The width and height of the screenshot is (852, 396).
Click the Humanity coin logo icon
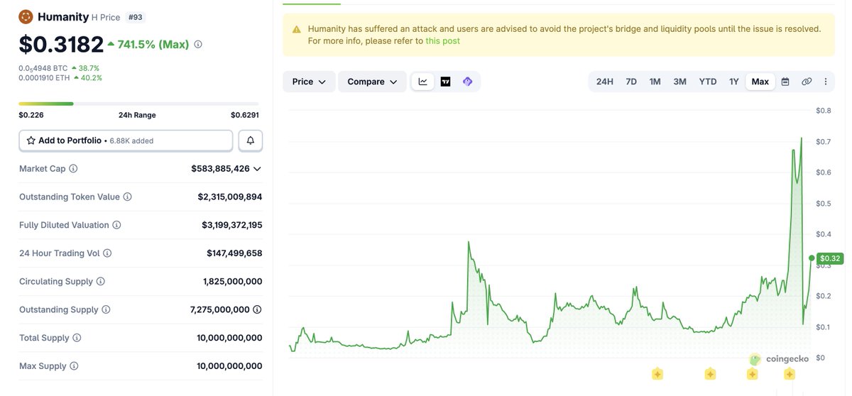[26, 16]
